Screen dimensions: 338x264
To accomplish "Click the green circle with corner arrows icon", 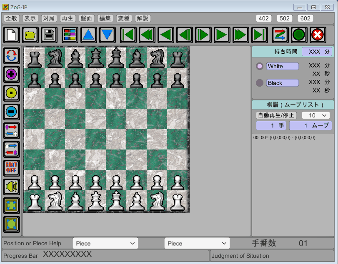I will pyautogui.click(x=11, y=224).
